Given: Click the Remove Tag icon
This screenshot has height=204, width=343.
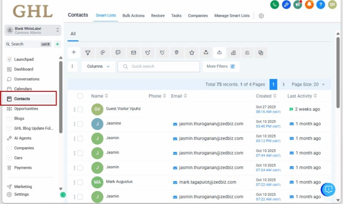Looking at the screenshot, I should pyautogui.click(x=162, y=53).
